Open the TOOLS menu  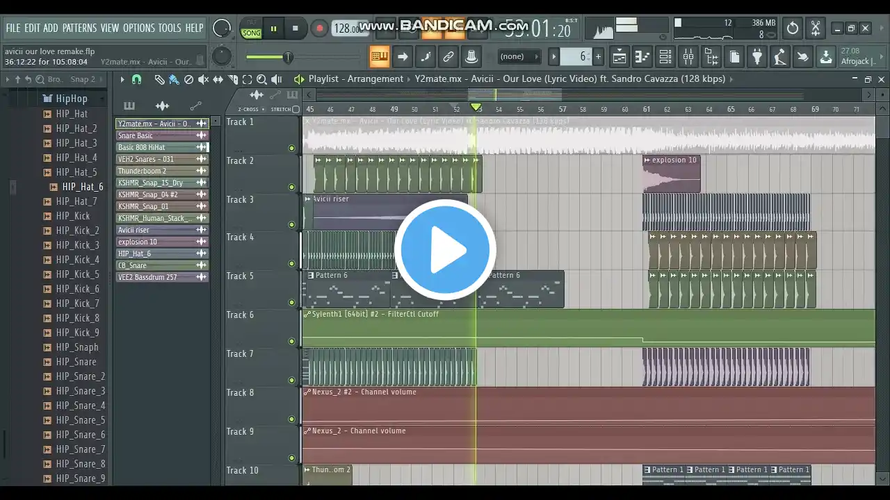pos(170,28)
